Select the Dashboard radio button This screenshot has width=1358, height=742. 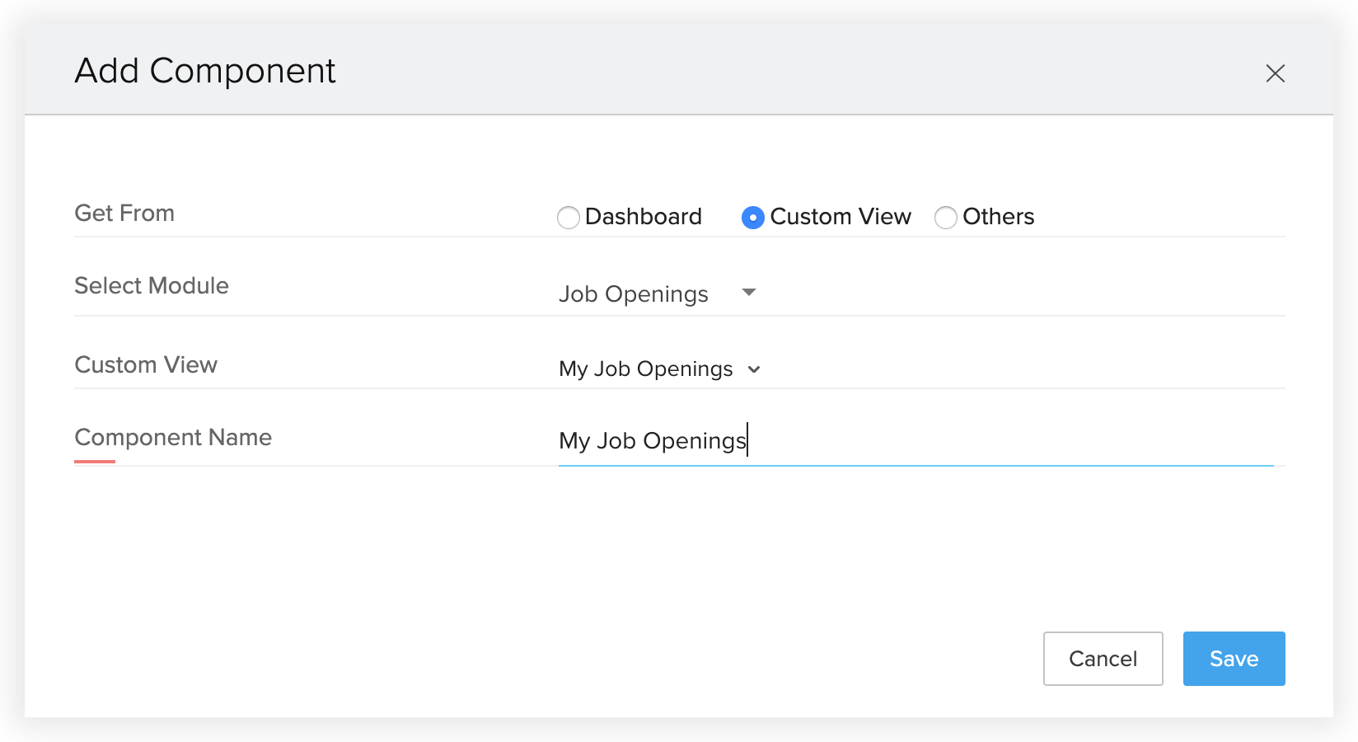(x=568, y=218)
